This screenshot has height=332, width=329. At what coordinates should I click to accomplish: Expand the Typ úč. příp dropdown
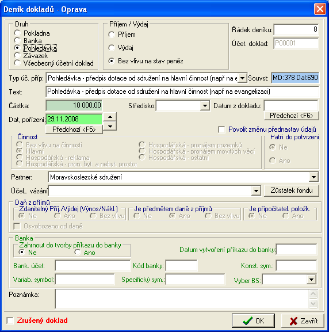[242, 78]
